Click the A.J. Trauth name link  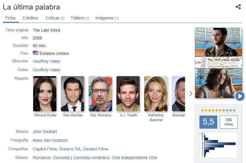[128, 115]
